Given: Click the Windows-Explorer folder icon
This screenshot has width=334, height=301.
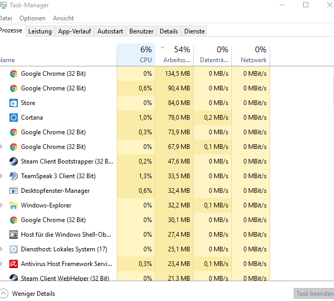Looking at the screenshot, I should (14, 205).
